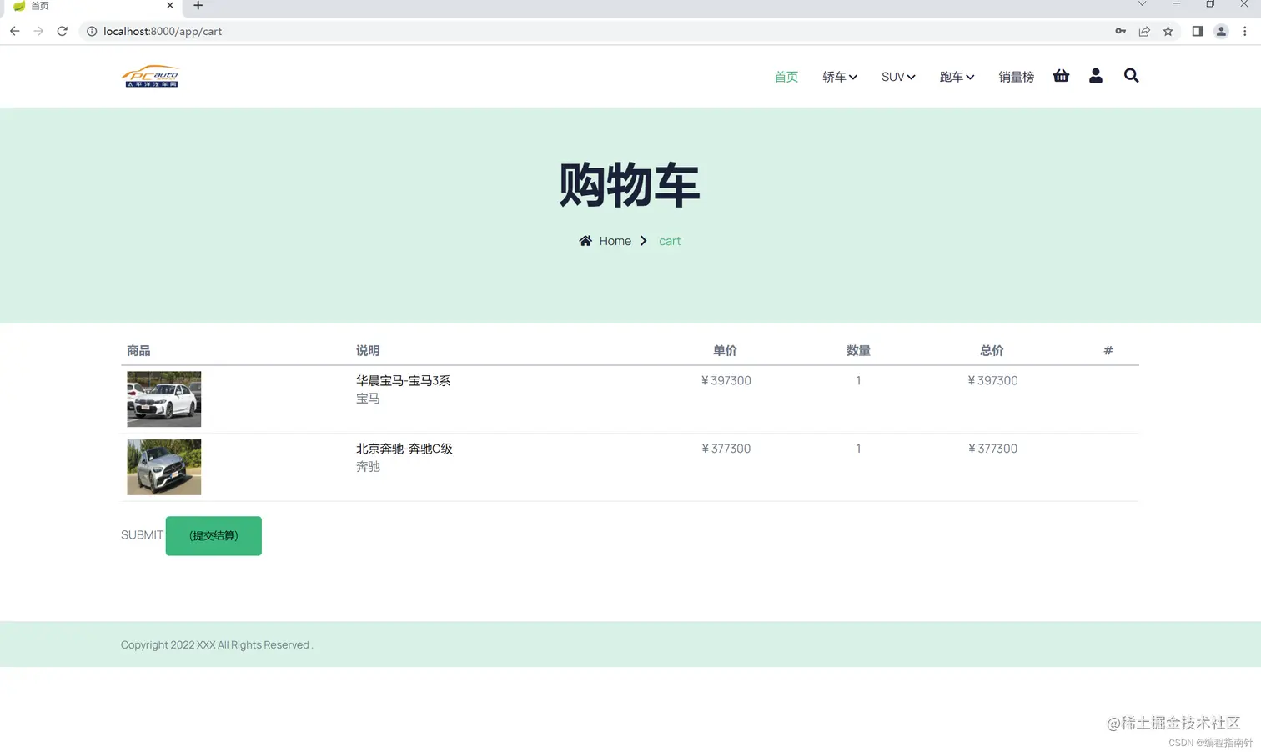Click the browser forward arrow

click(38, 31)
